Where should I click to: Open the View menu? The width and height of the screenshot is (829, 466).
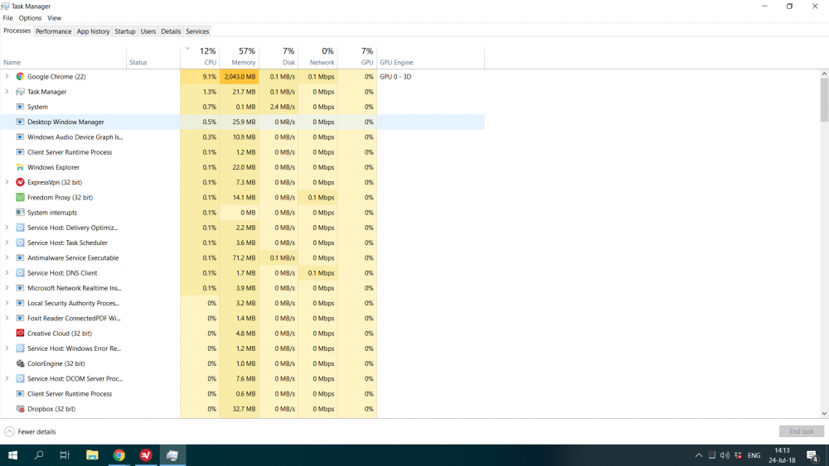[55, 18]
